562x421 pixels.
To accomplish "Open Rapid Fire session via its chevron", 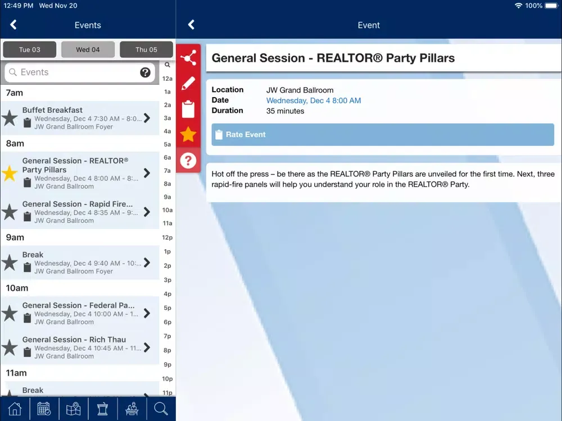I will pyautogui.click(x=147, y=212).
